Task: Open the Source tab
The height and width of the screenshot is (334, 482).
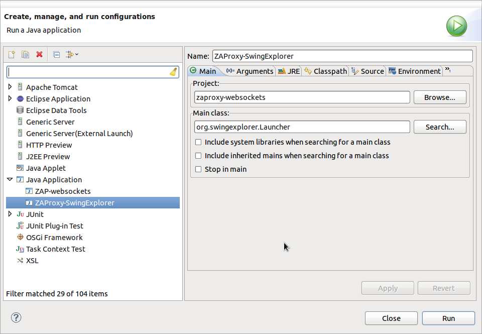Action: [368, 71]
